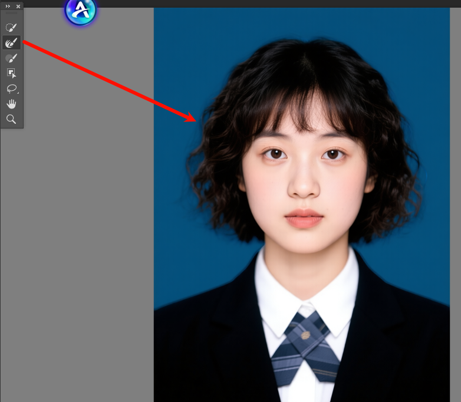
Task: Select the Zoom magnifier tool
Action: 11,119
